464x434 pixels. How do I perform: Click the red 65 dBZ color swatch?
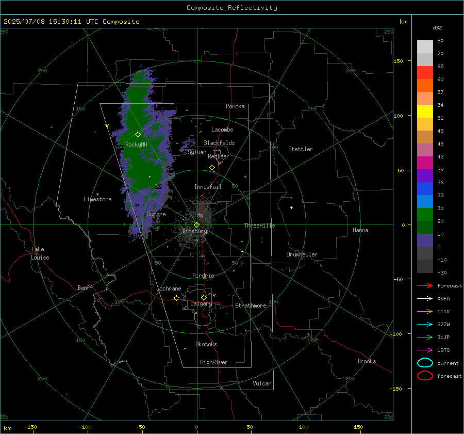tap(425, 72)
